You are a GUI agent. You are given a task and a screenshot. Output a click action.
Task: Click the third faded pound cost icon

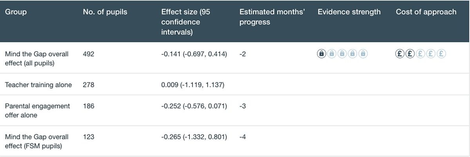coord(421,54)
